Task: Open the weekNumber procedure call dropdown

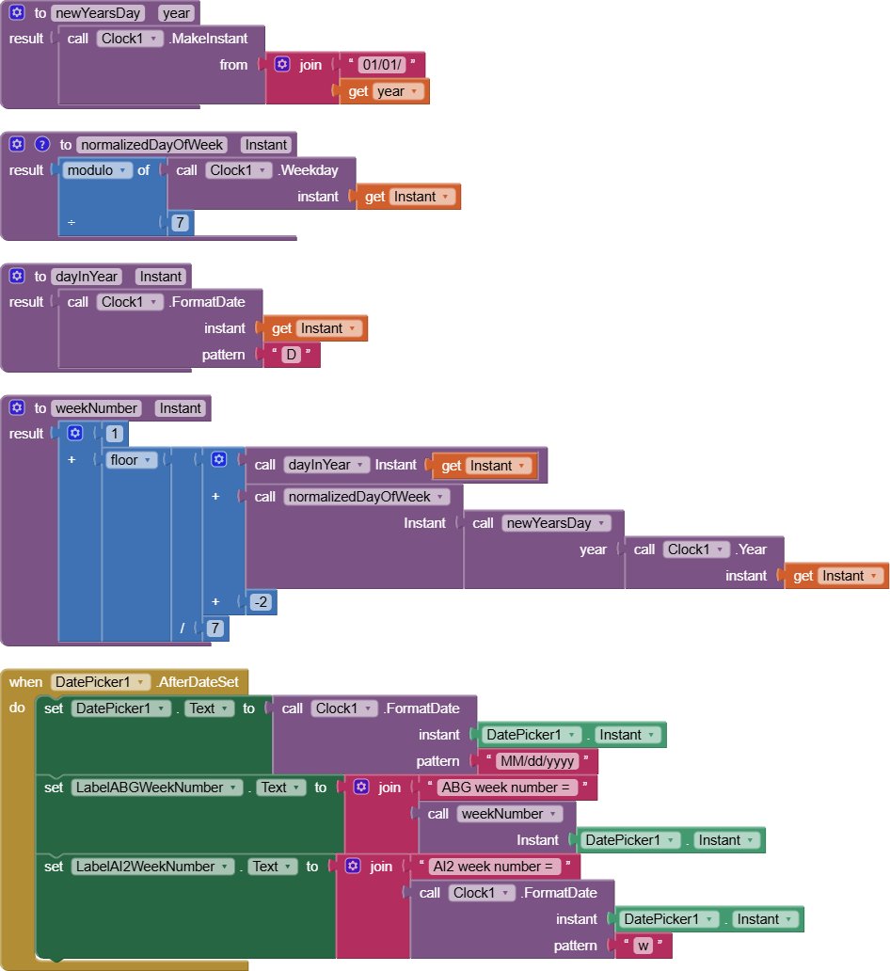Action: point(510,814)
